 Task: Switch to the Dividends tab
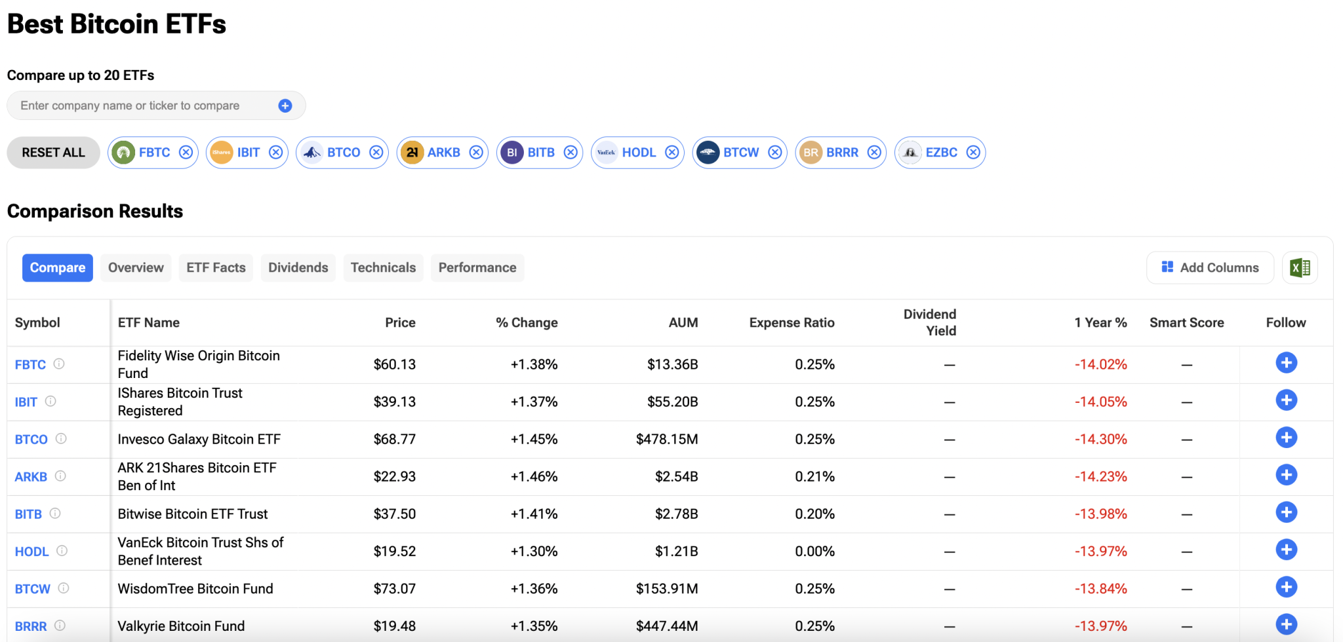tap(298, 267)
